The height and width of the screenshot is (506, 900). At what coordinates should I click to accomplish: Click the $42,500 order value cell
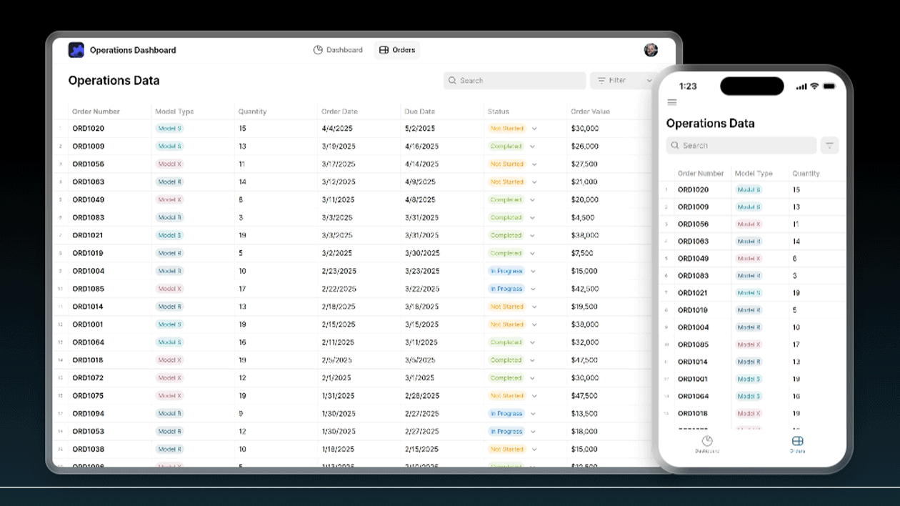(x=585, y=289)
